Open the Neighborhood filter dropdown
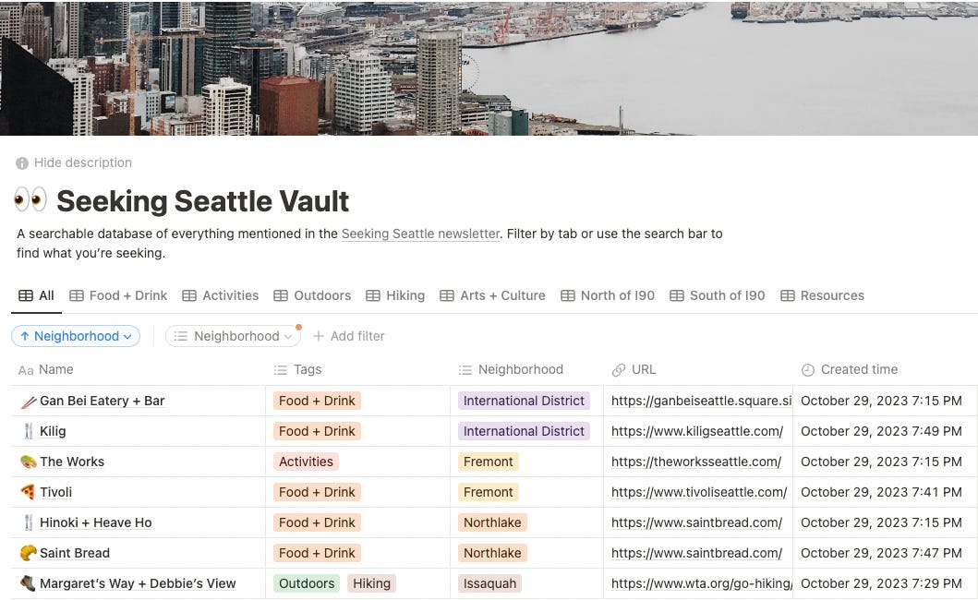 [x=233, y=336]
